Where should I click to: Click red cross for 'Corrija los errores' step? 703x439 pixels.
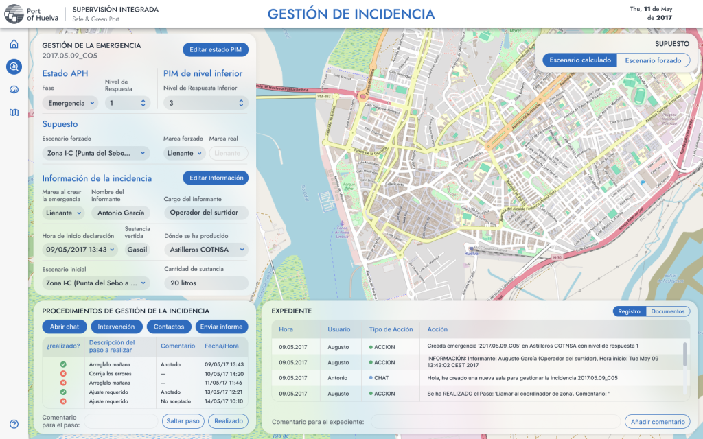(x=63, y=373)
